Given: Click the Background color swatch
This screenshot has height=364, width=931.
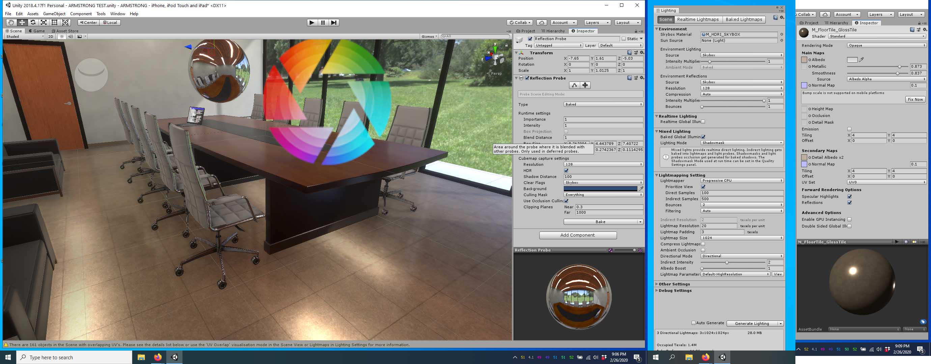Looking at the screenshot, I should click(x=601, y=188).
